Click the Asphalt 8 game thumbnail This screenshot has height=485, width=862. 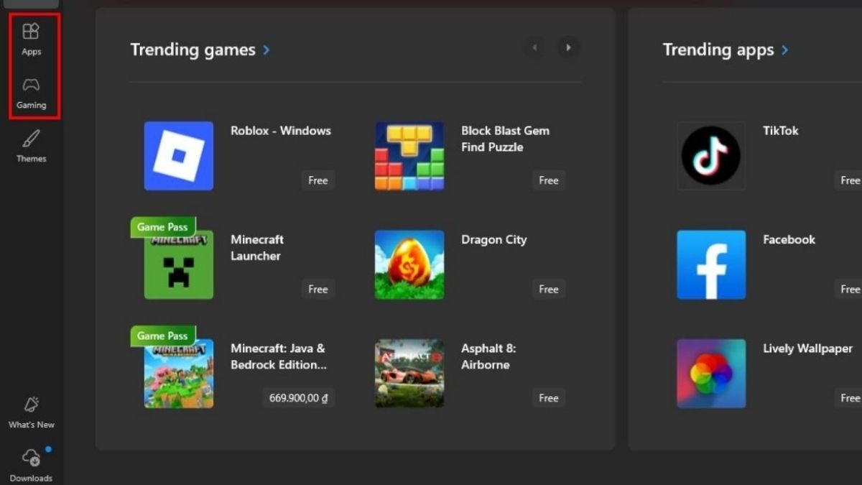409,373
